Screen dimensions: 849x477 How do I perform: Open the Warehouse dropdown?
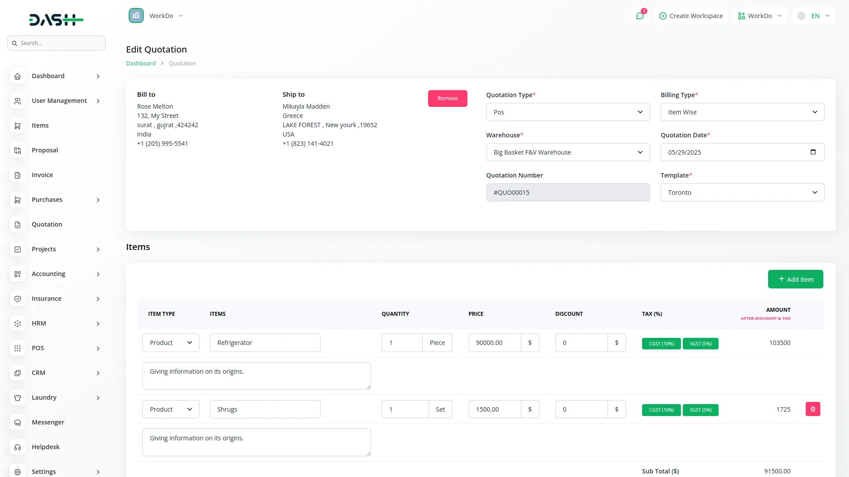pos(568,152)
